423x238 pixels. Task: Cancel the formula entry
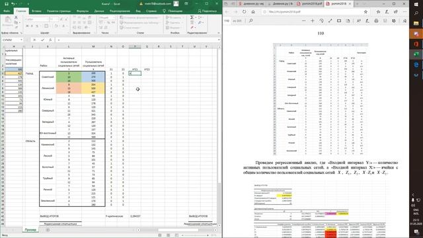point(34,40)
